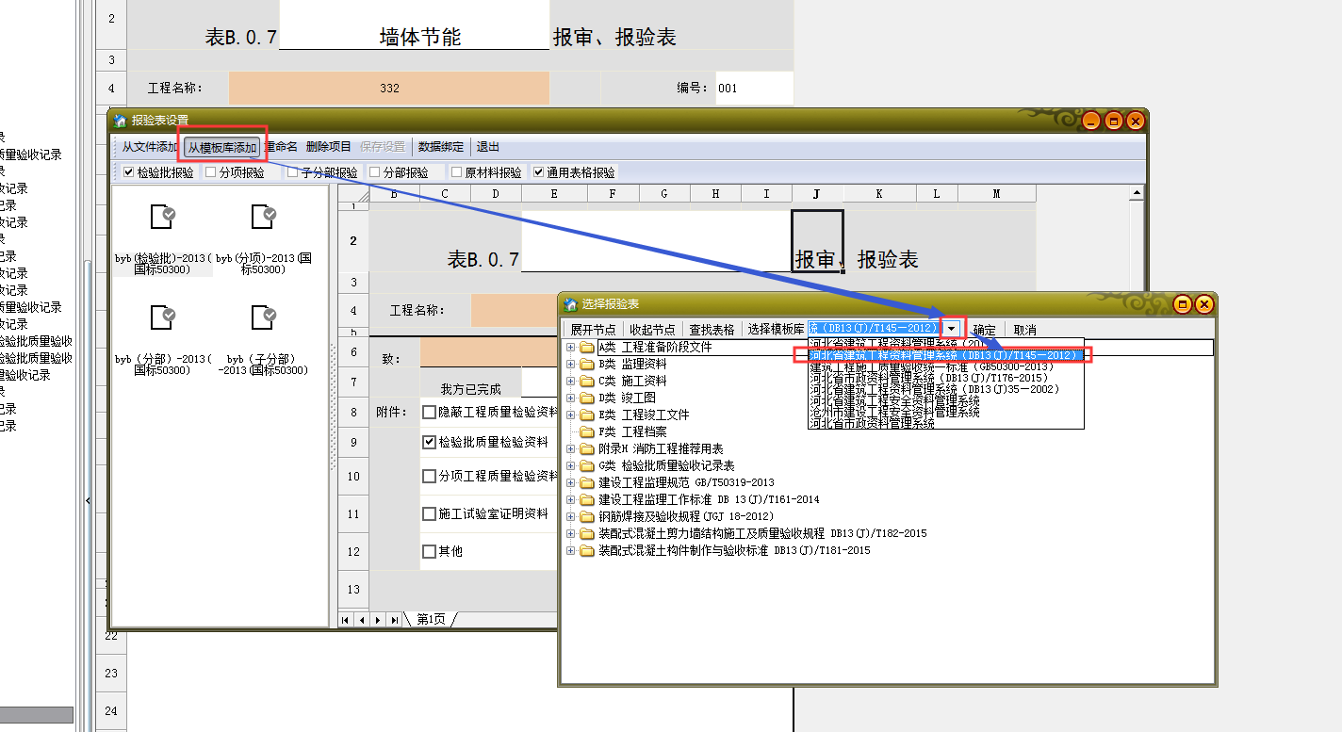Click 从文件添加 toolbar button

149,147
